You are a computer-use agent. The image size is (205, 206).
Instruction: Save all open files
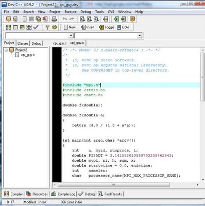point(38,19)
